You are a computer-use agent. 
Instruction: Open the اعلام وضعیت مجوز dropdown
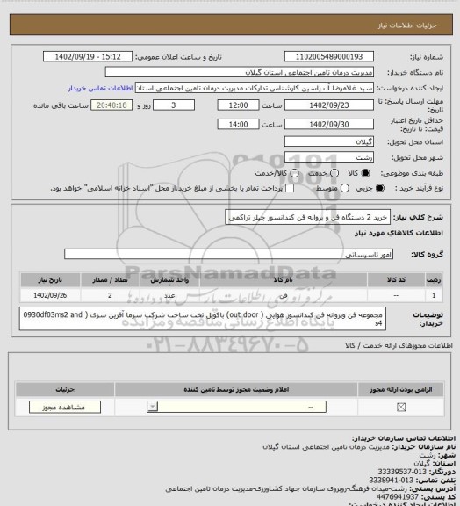click(x=236, y=407)
